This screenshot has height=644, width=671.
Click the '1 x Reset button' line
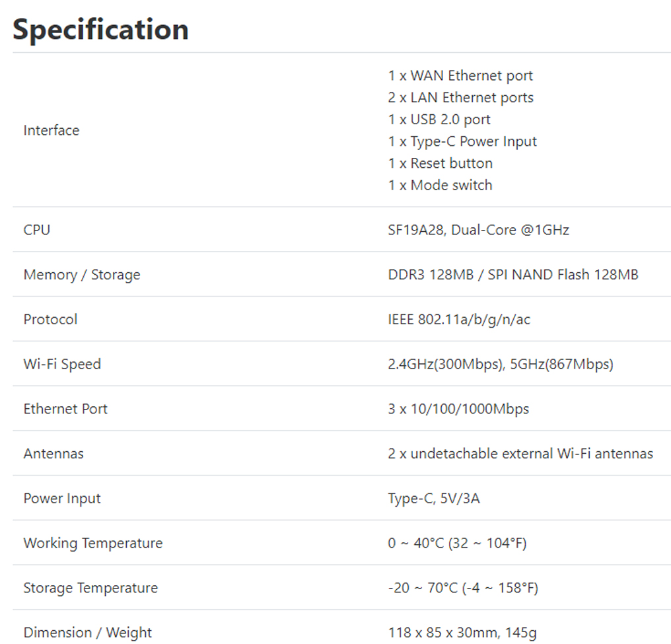tap(440, 162)
